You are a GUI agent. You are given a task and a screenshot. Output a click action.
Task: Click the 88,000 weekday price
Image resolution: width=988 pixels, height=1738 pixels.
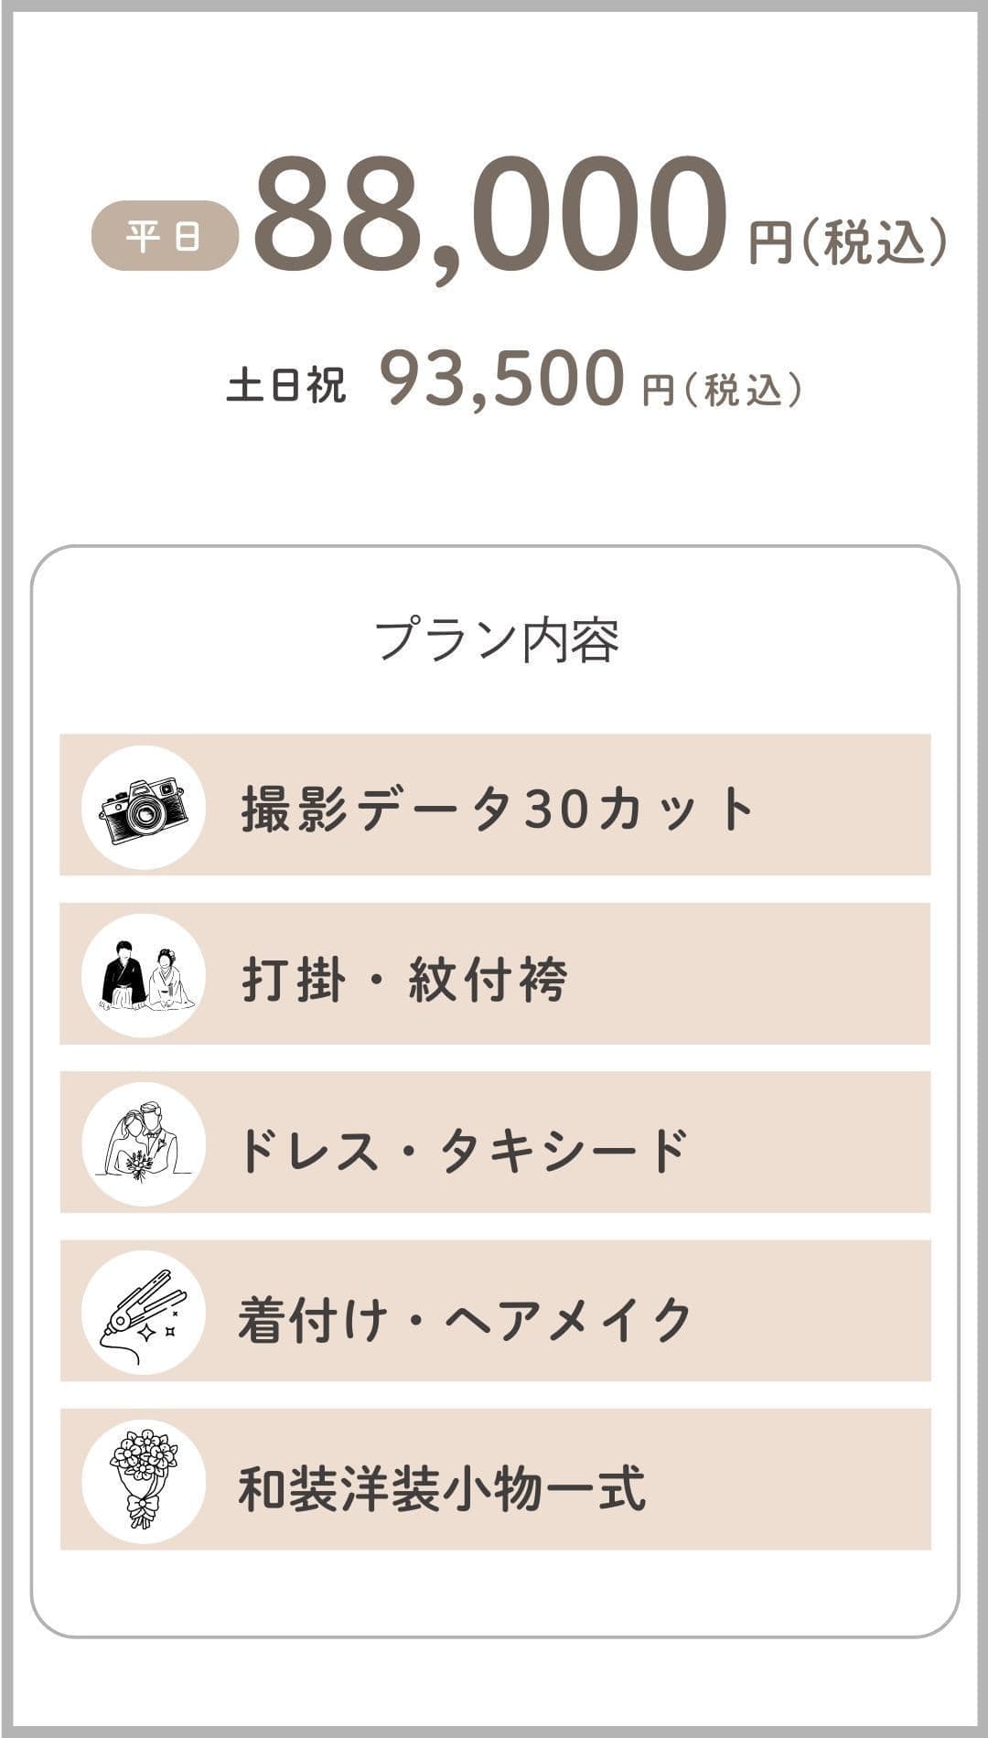(490, 216)
